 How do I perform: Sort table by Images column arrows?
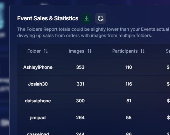click(x=89, y=51)
